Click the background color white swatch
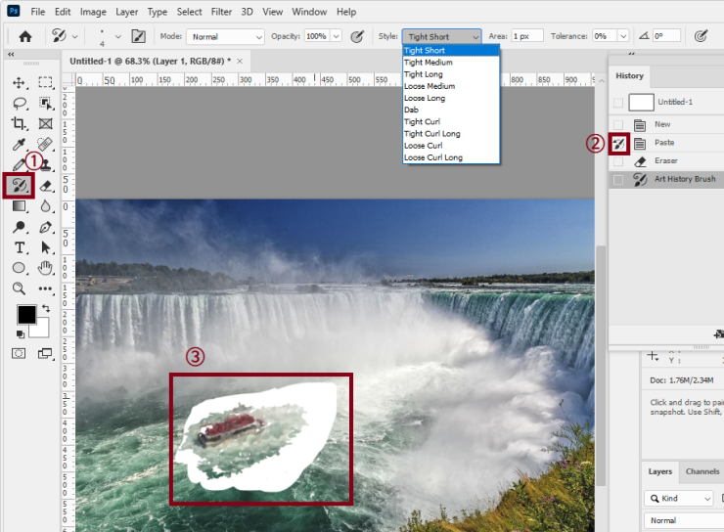The image size is (724, 532). (x=41, y=330)
